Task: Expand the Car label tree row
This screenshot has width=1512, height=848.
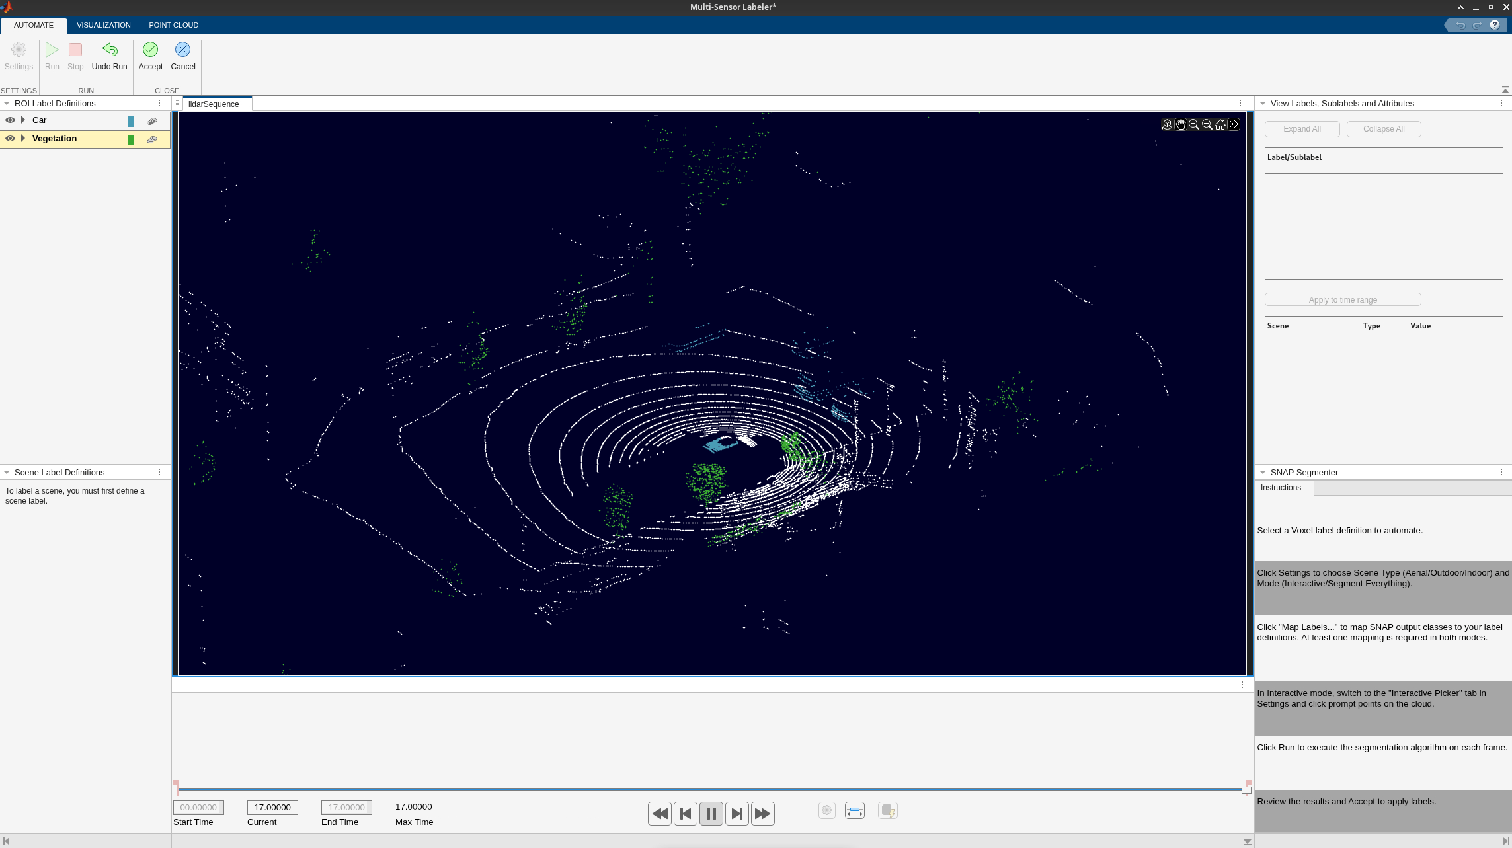Action: pyautogui.click(x=23, y=120)
